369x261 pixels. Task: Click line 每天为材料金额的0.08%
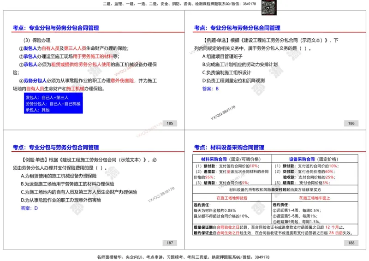pyautogui.click(x=214, y=210)
